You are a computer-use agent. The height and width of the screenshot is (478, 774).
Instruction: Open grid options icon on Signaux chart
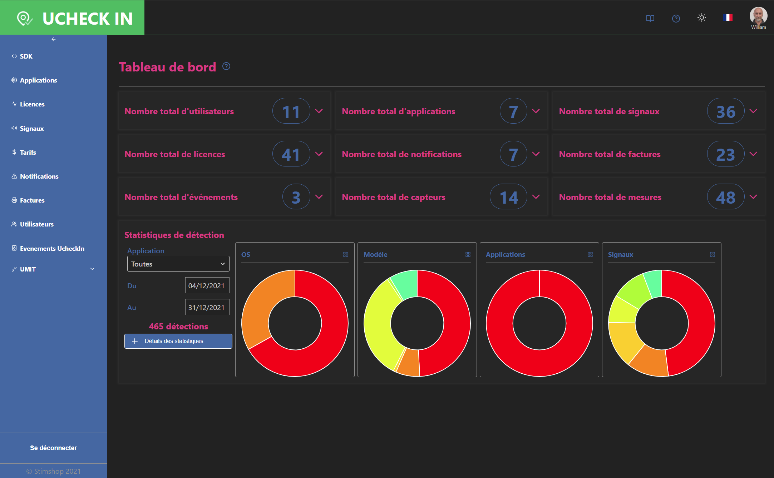[x=712, y=254]
